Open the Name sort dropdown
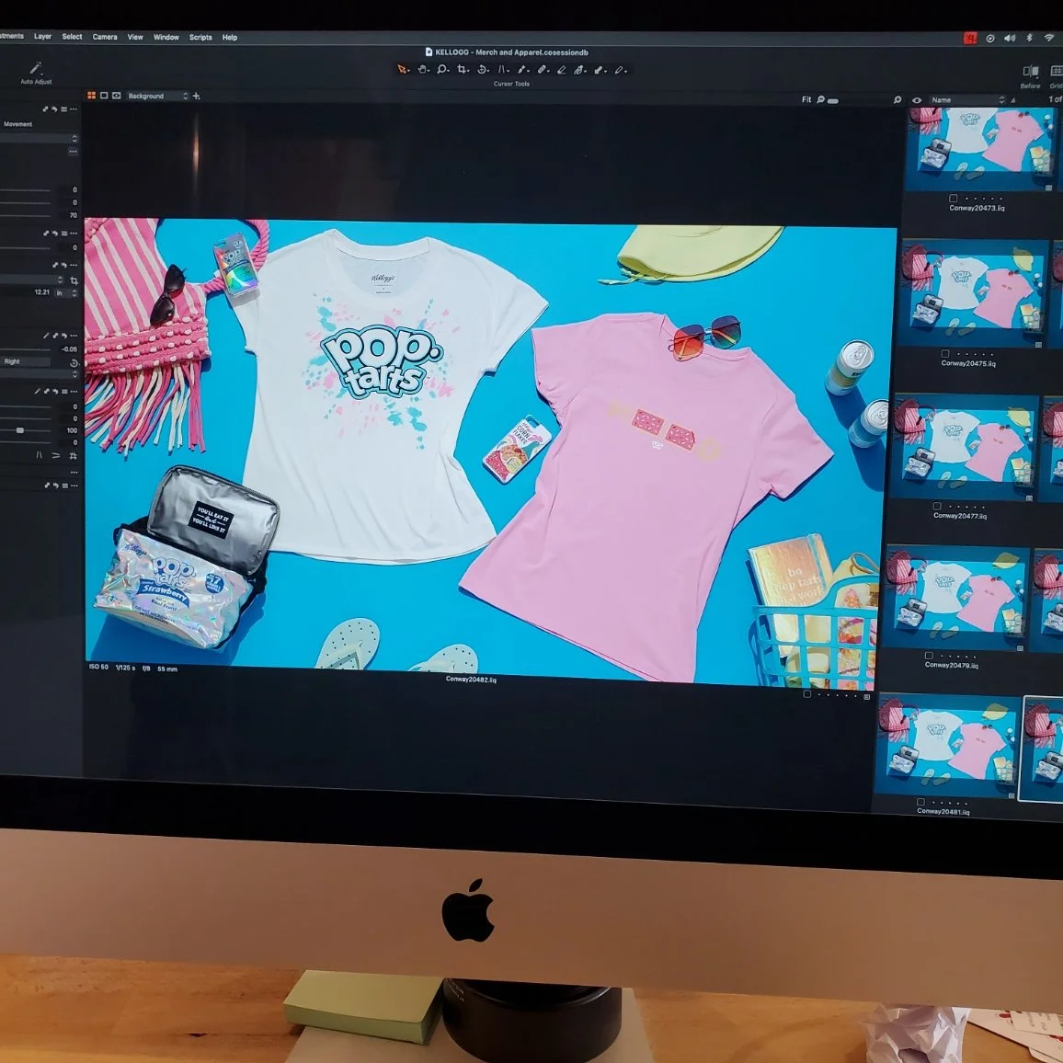This screenshot has width=1063, height=1063. [x=967, y=99]
